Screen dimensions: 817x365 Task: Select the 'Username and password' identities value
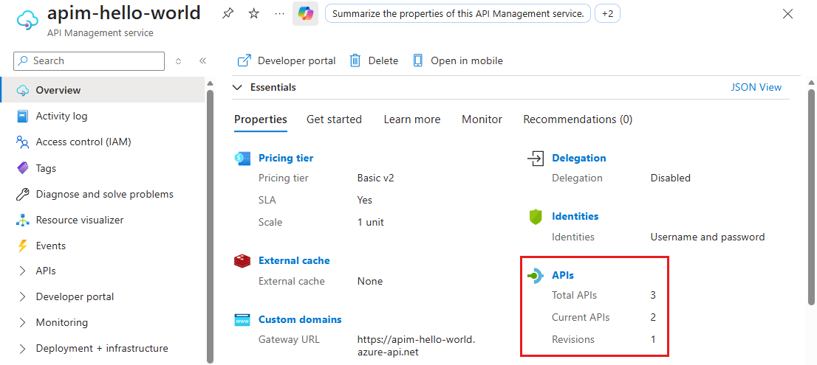708,237
